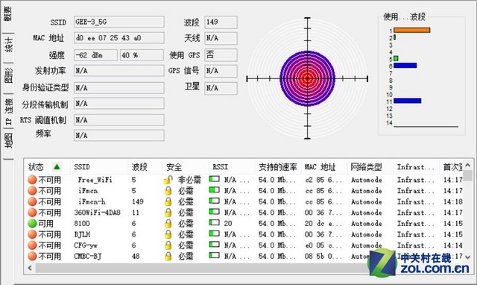Click the red status icon for Free_WiFi

[x=32, y=180]
